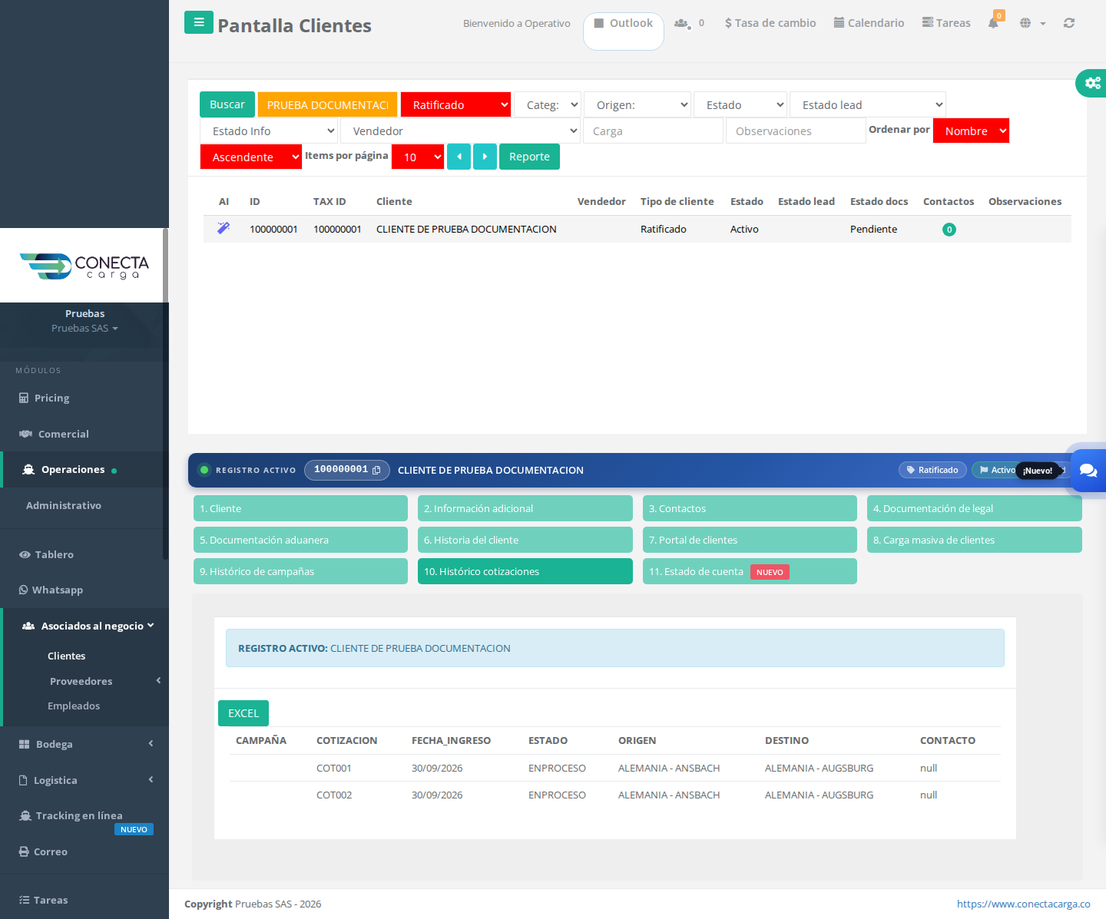Image resolution: width=1106 pixels, height=919 pixels.
Task: Open 11. Estado de cuenta tab
Action: click(x=750, y=571)
